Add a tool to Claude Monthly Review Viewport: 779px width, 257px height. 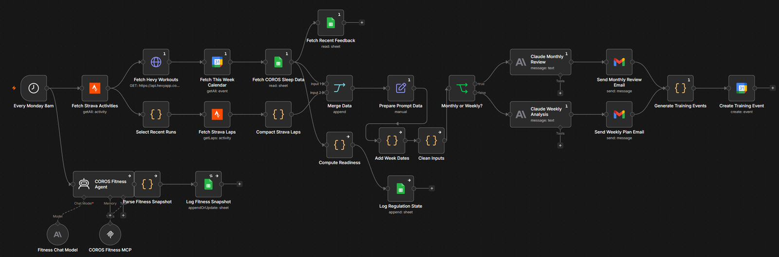560,93
